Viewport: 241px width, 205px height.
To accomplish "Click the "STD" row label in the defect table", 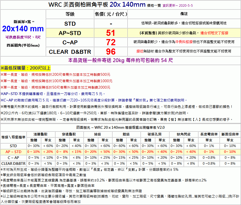I will (13, 146).
